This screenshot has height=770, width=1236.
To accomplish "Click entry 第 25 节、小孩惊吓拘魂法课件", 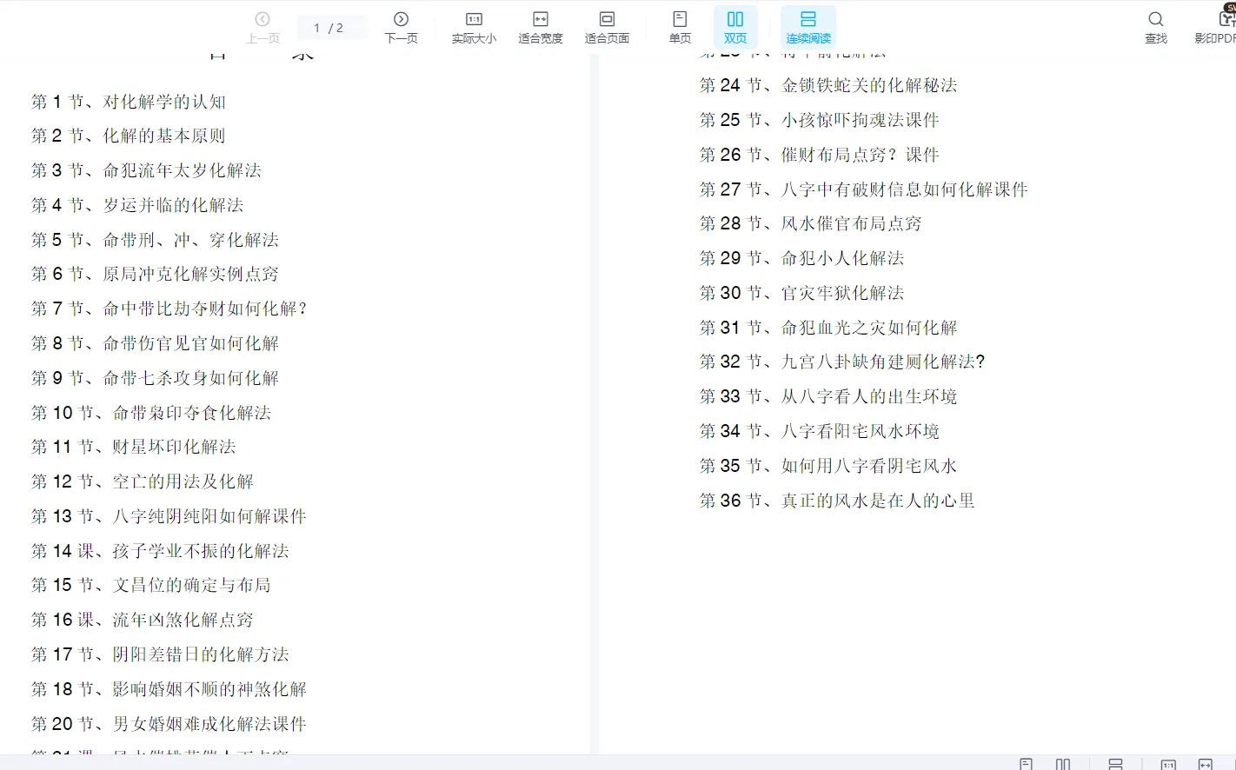I will [x=820, y=120].
